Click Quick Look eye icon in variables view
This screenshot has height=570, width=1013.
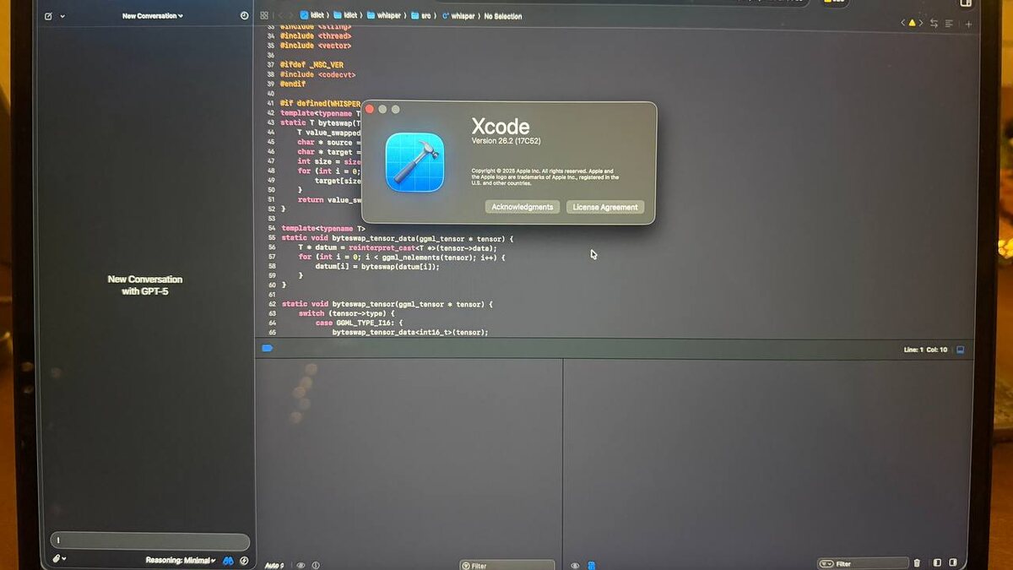pyautogui.click(x=301, y=565)
